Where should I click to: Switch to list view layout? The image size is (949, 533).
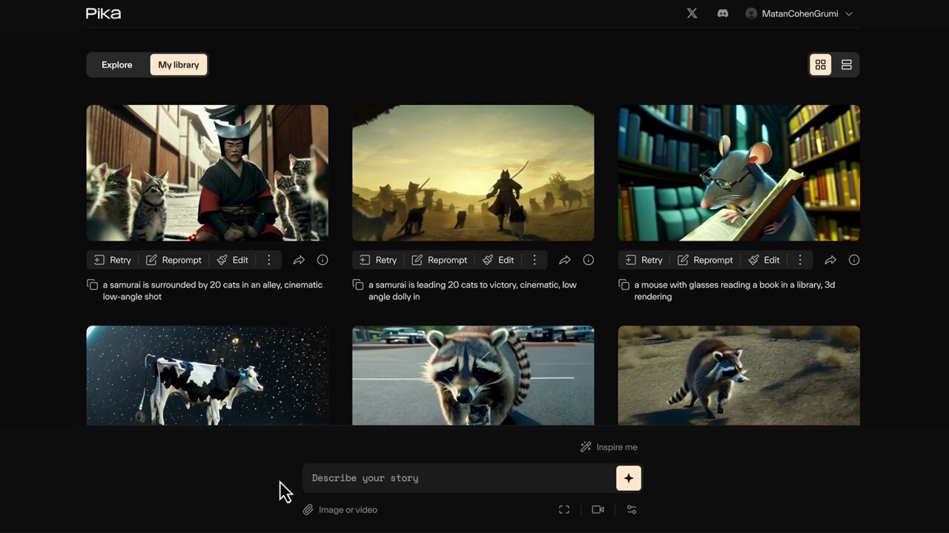846,65
